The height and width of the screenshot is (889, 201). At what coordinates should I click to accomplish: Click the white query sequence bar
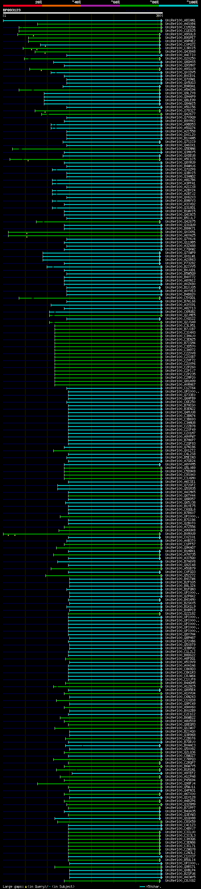tap(83, 13)
